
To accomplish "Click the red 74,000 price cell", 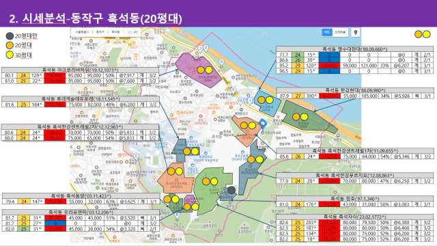I will click(x=329, y=204).
